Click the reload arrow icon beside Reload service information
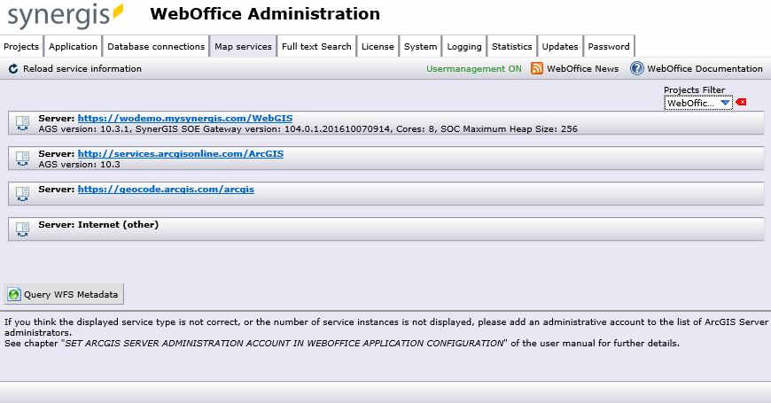 (x=13, y=69)
